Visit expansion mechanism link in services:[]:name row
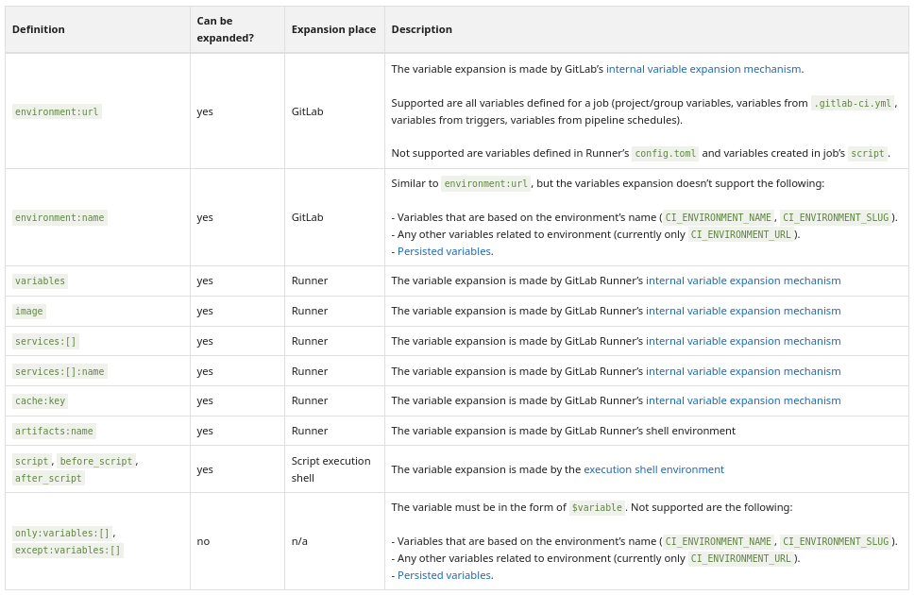 743,371
